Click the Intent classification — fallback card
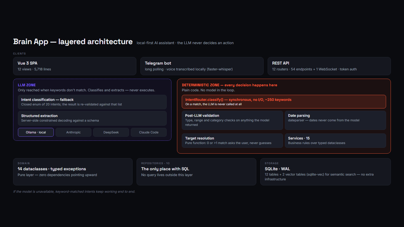The height and width of the screenshot is (227, 404). click(x=92, y=102)
